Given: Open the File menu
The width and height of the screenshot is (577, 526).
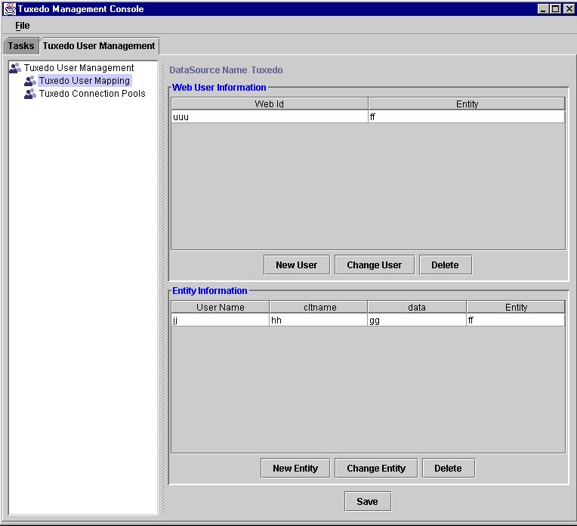Looking at the screenshot, I should point(22,26).
